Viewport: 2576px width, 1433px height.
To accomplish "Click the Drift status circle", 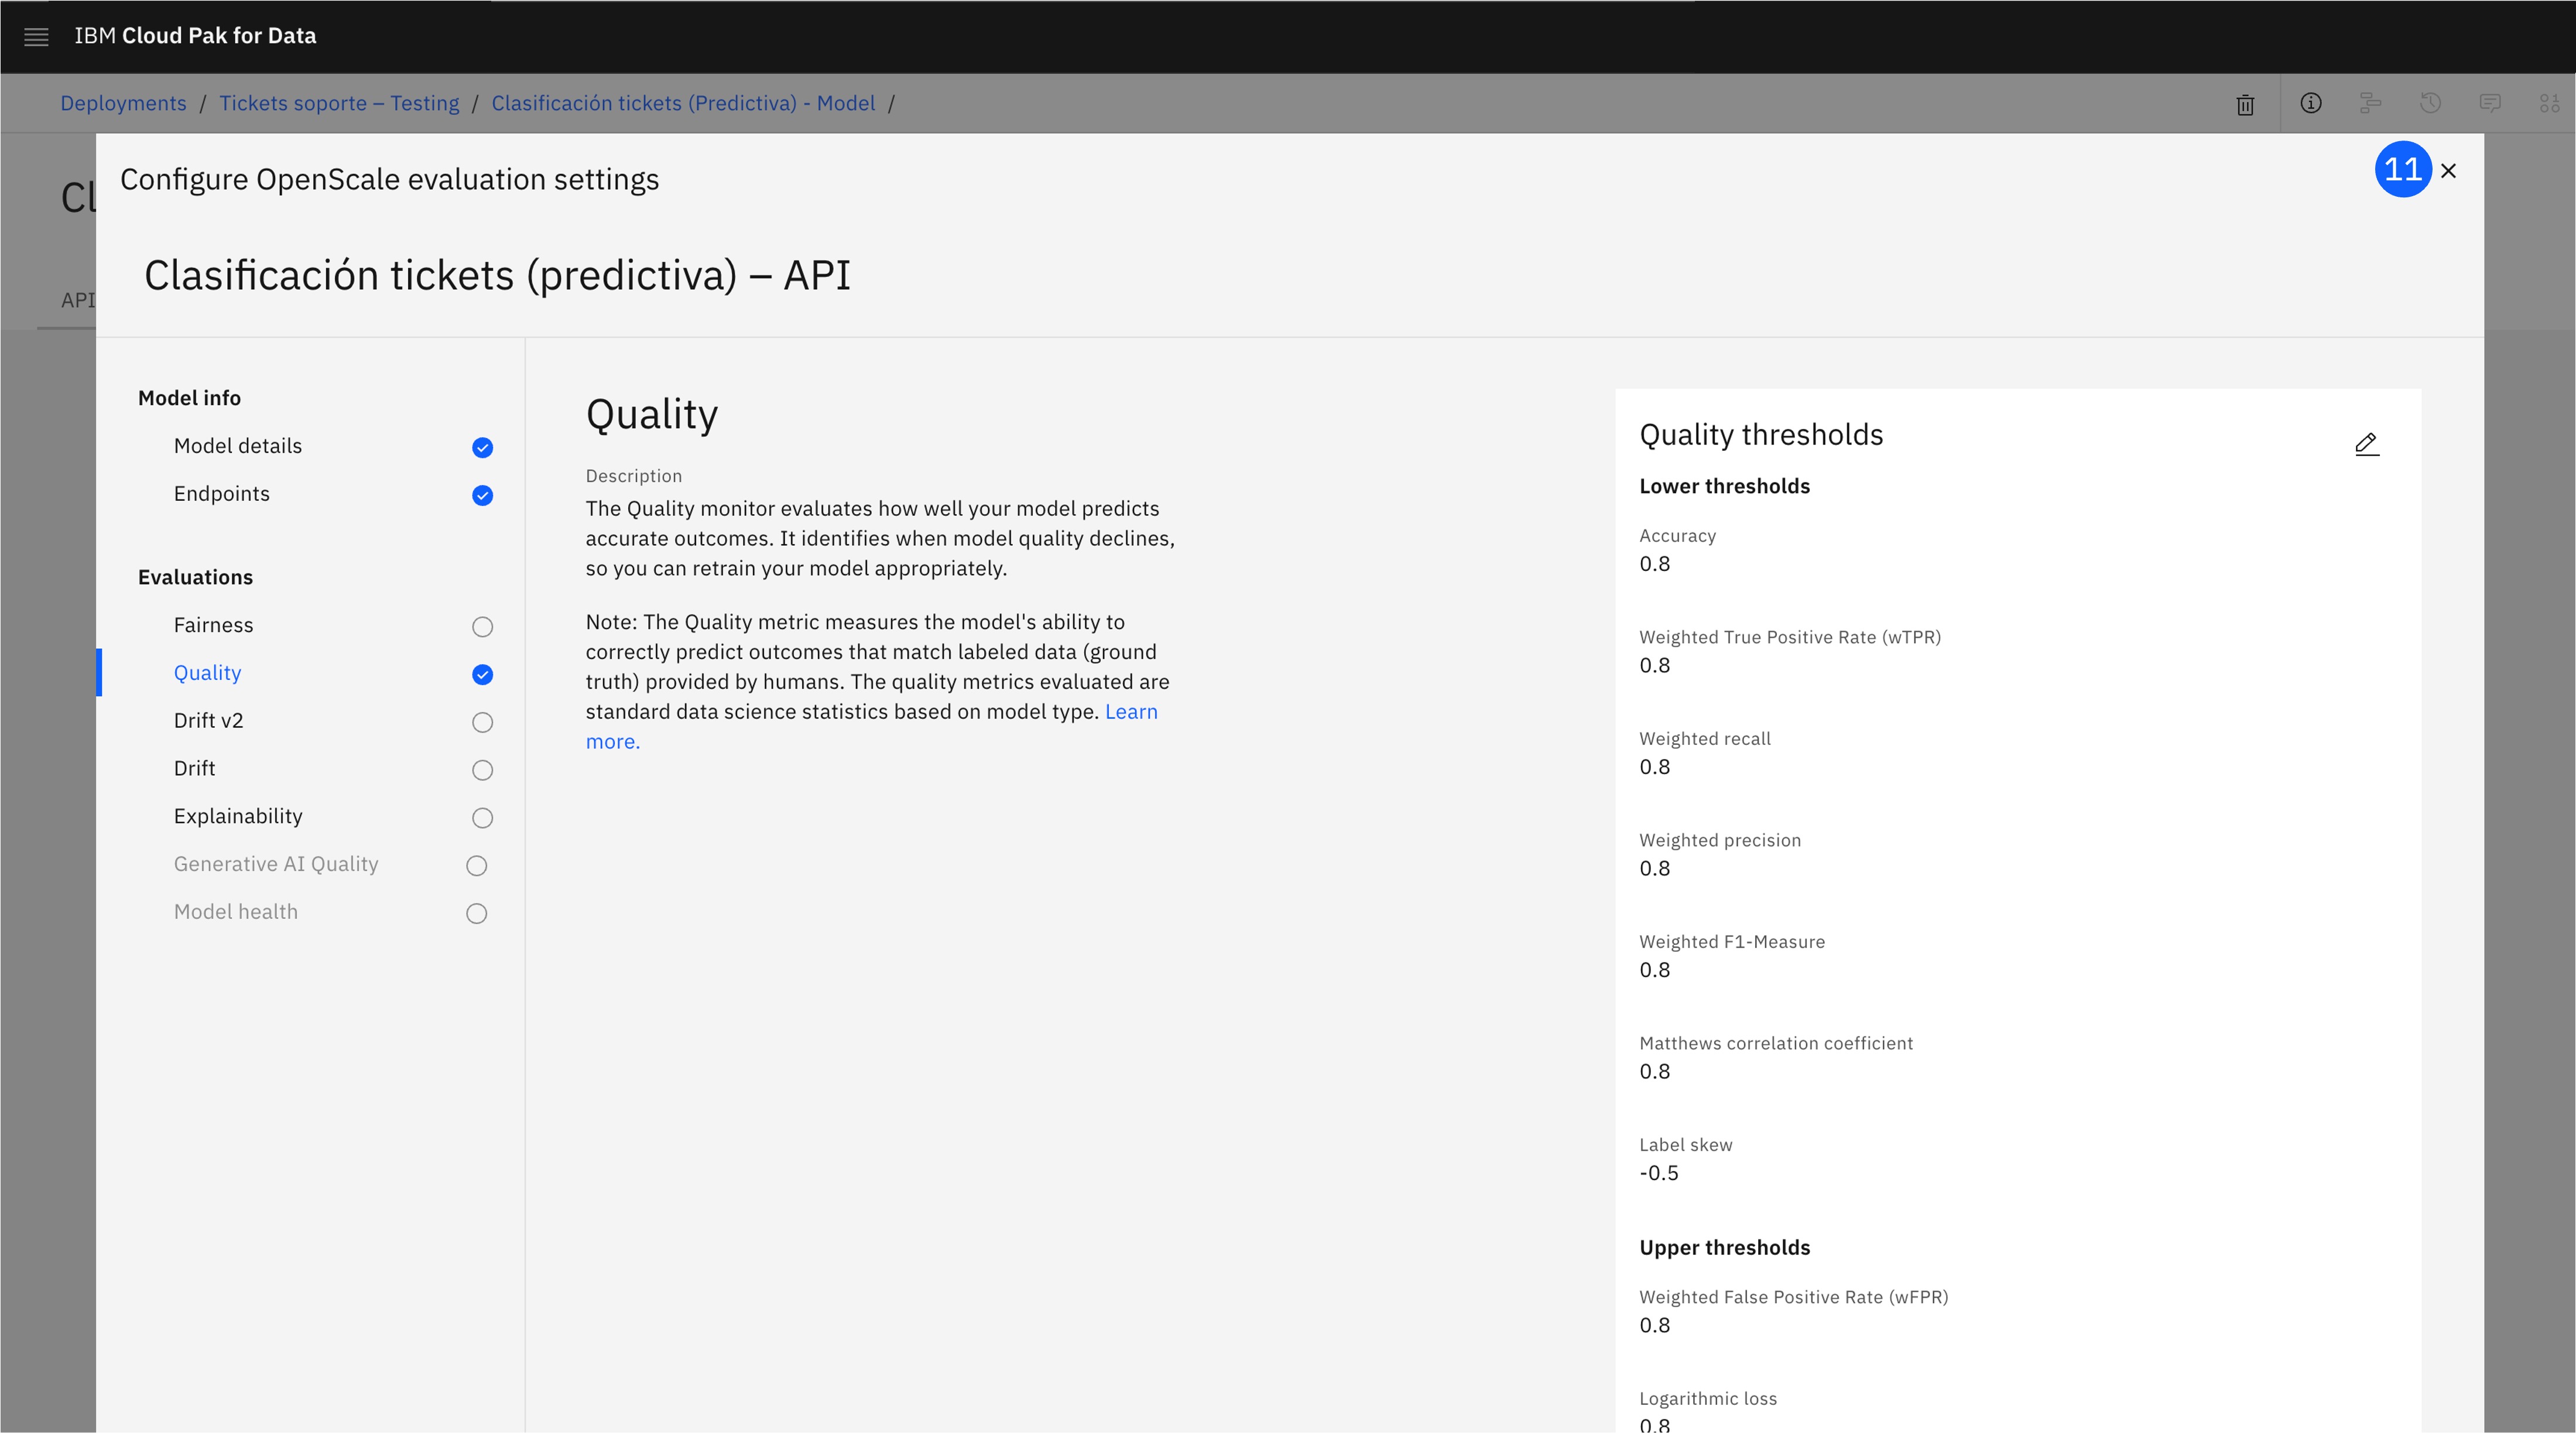I will coord(482,770).
